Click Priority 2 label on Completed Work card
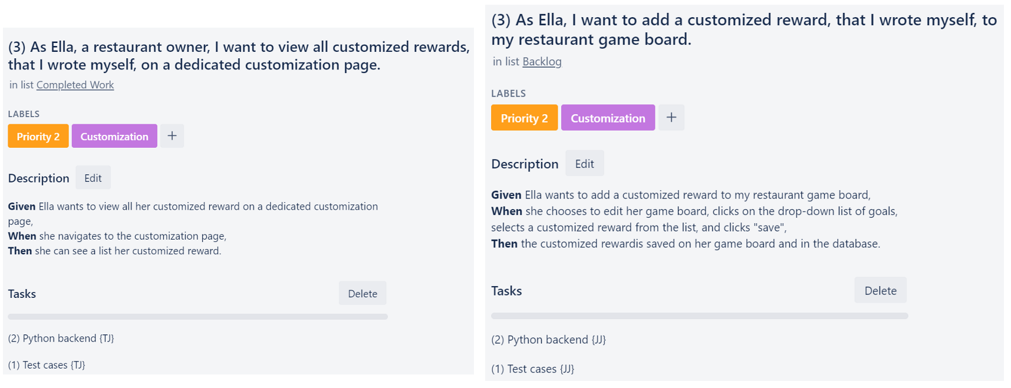This screenshot has width=1011, height=388. [38, 136]
